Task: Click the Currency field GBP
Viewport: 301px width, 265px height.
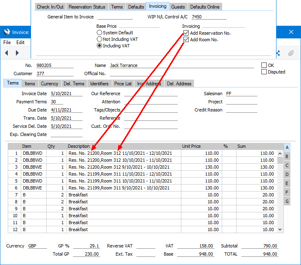Action: (x=37, y=246)
